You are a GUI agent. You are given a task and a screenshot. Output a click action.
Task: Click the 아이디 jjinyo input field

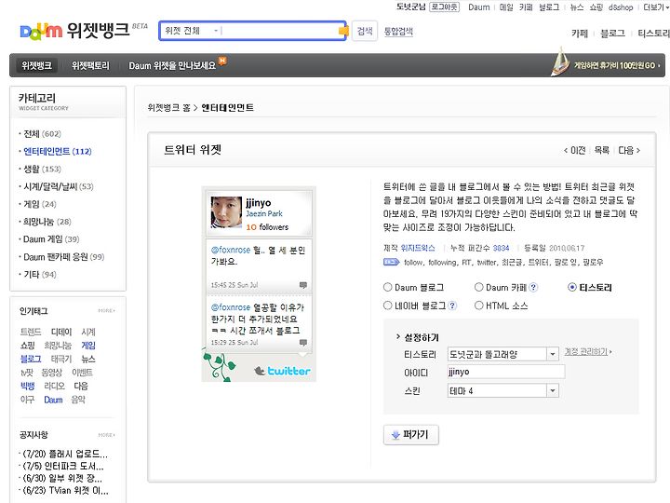[x=506, y=372]
